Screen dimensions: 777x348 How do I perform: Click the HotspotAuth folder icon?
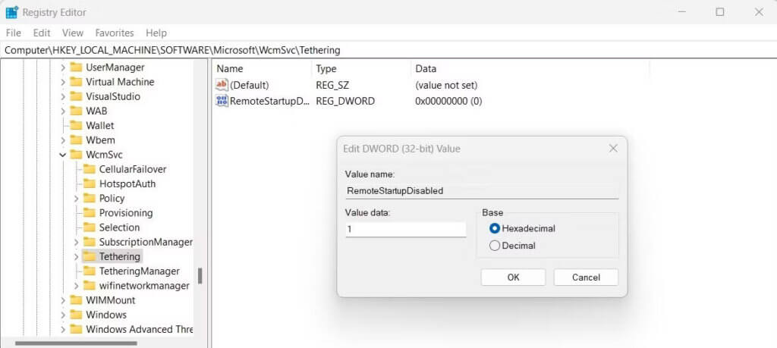(x=90, y=183)
